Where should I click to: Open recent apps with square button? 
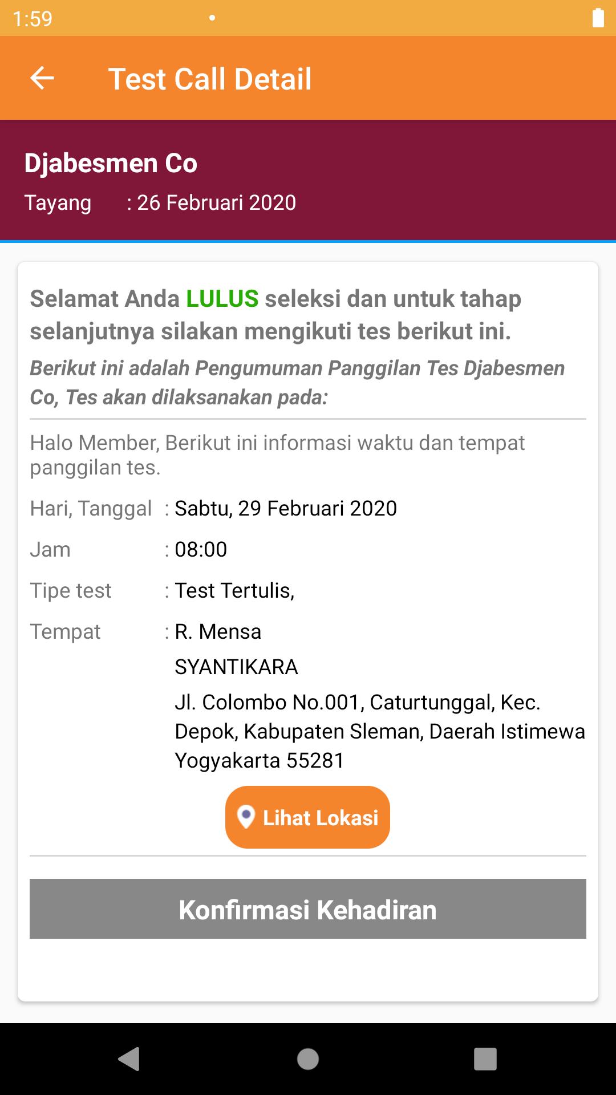tap(485, 1059)
